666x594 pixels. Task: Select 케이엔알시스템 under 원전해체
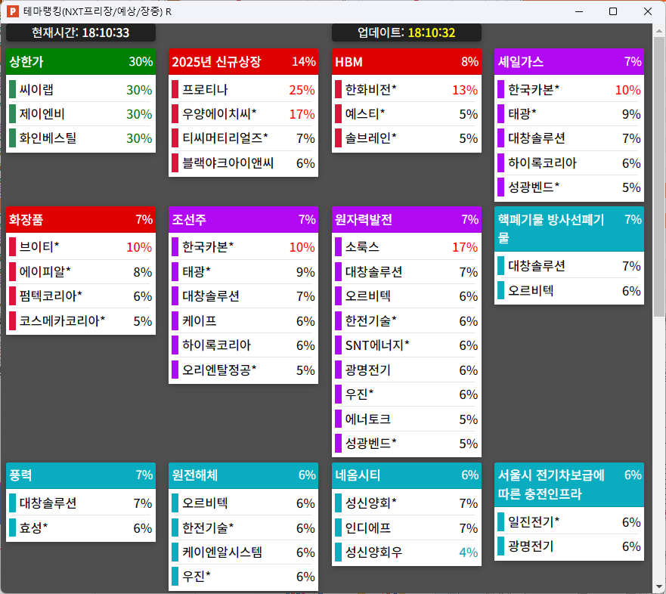coord(243,552)
